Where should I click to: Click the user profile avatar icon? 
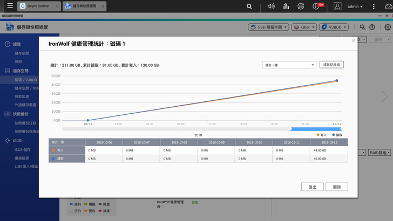(337, 6)
